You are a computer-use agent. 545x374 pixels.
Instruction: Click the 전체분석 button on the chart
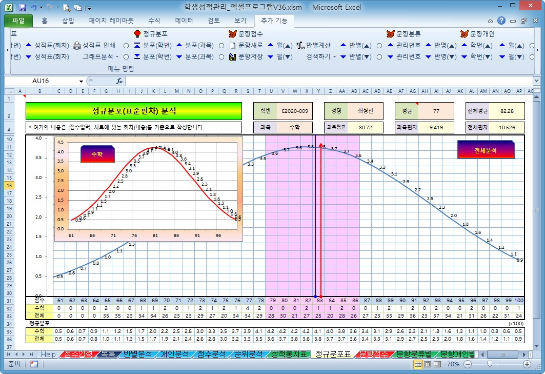(x=486, y=150)
